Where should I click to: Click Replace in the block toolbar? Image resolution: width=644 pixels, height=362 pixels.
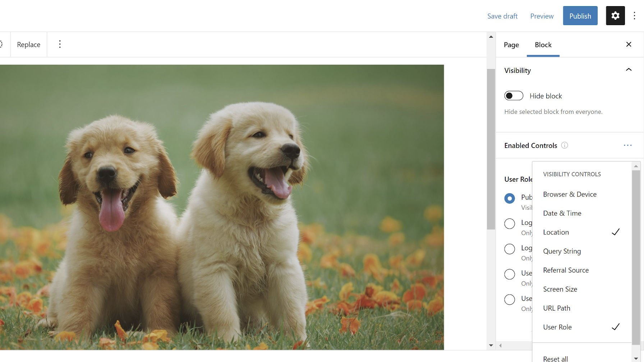point(29,45)
